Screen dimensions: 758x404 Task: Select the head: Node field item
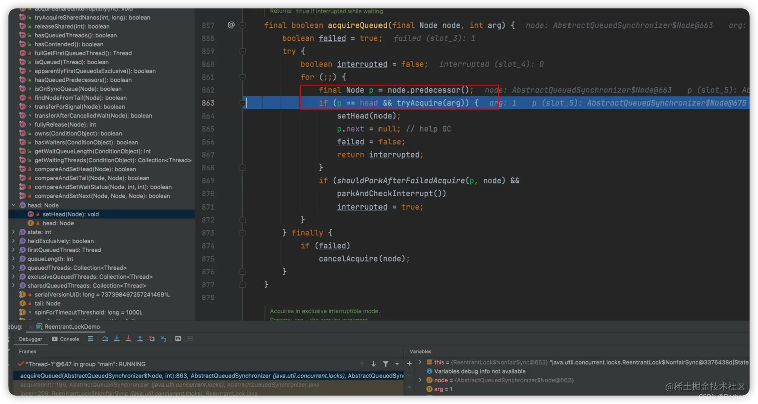pyautogui.click(x=58, y=223)
